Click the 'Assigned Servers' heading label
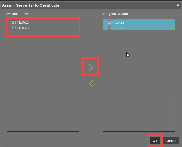The image size is (182, 147). [x=115, y=14]
